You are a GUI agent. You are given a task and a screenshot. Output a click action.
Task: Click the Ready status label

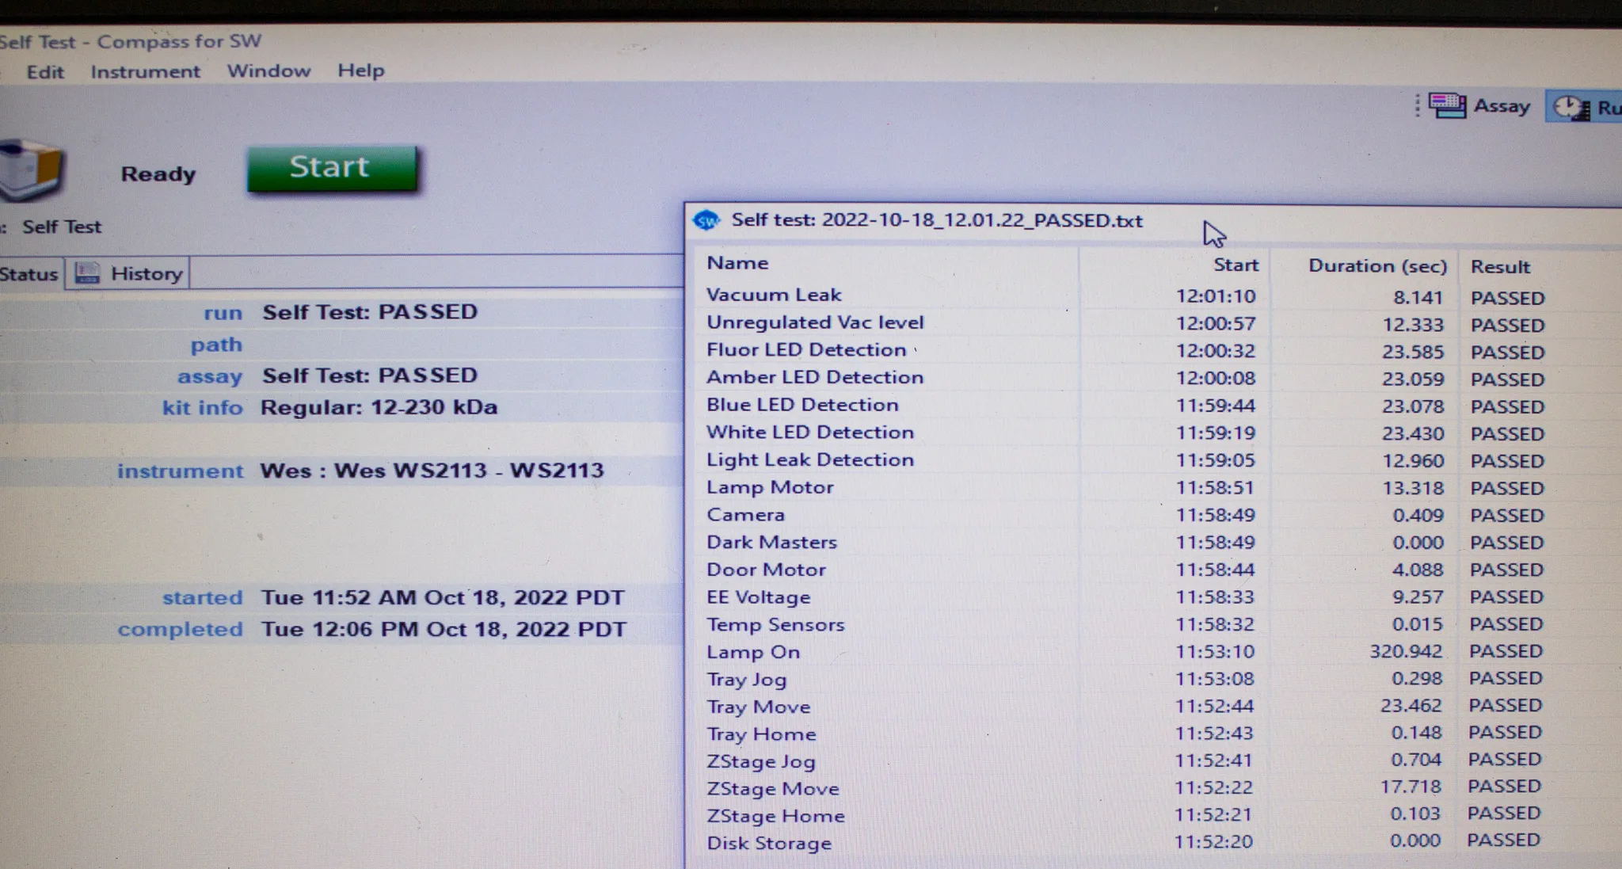click(158, 174)
